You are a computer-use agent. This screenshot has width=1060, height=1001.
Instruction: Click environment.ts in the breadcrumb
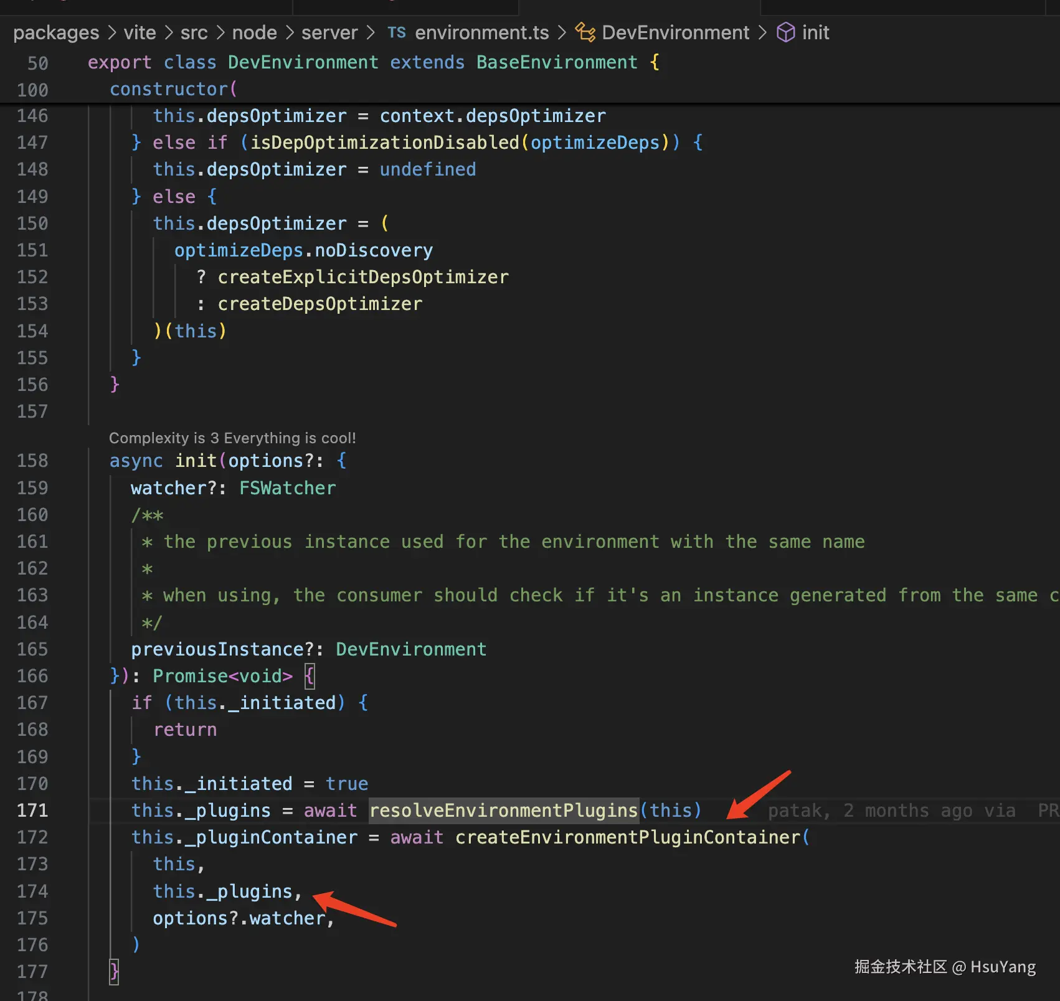[482, 32]
